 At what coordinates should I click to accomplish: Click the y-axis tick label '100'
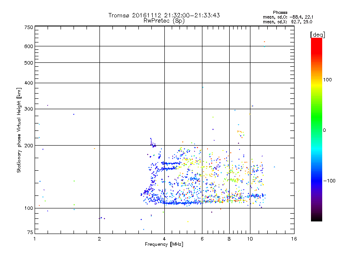[x=29, y=208]
